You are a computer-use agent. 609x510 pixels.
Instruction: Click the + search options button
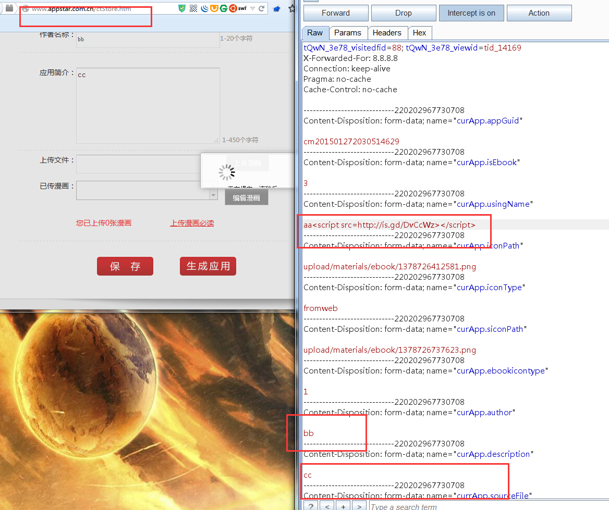pyautogui.click(x=343, y=506)
